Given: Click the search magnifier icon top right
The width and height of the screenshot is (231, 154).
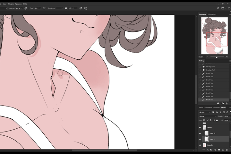Looking at the screenshot, I should click(x=218, y=8).
